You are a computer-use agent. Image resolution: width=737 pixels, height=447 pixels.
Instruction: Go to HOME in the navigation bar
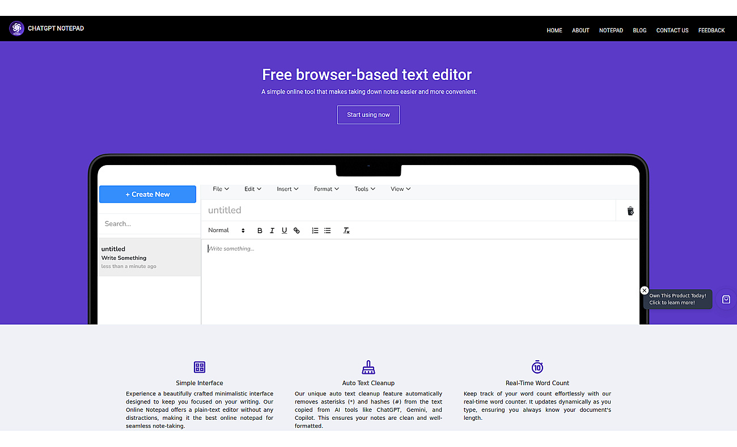coord(554,31)
